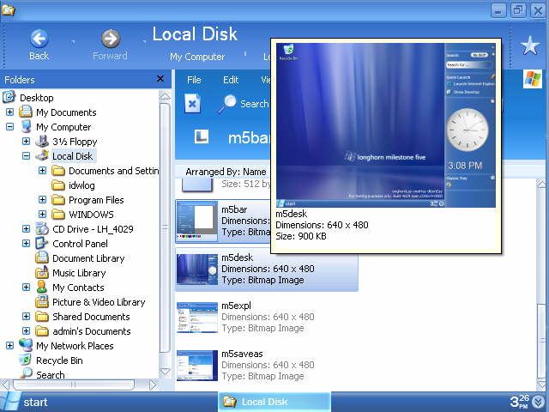
Task: Click the Folders pane scroll right arrow
Action: [x=153, y=385]
